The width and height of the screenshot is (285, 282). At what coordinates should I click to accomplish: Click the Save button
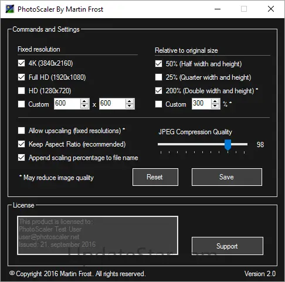[227, 177]
